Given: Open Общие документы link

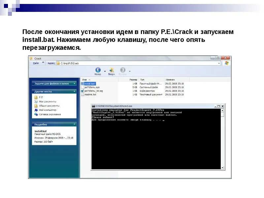Looking at the screenshot, I should pyautogui.click(x=49, y=106).
